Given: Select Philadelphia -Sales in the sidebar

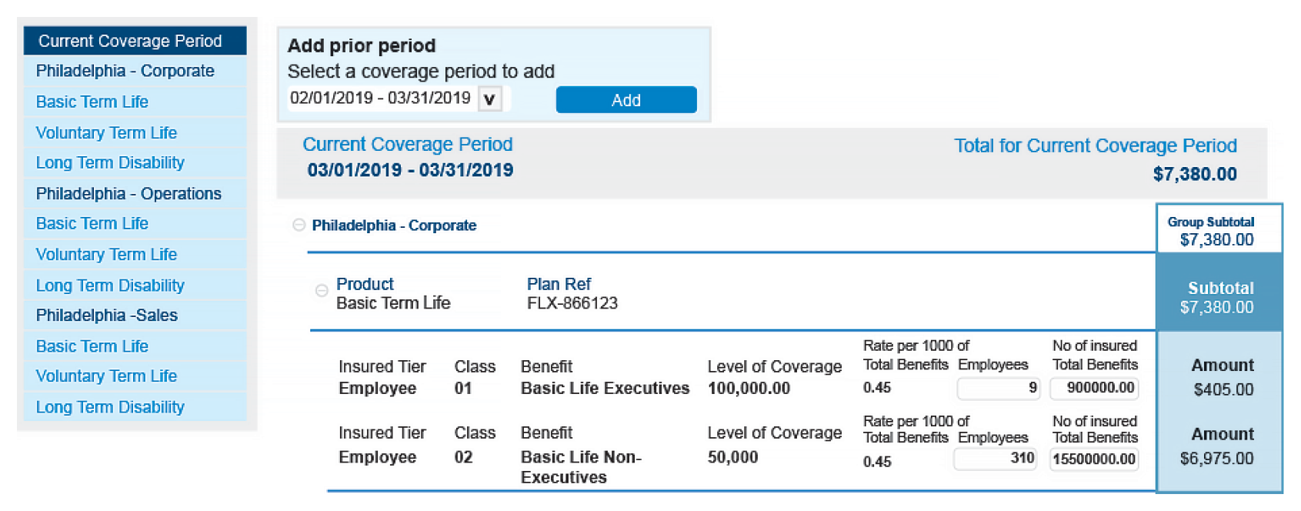Looking at the screenshot, I should (107, 315).
